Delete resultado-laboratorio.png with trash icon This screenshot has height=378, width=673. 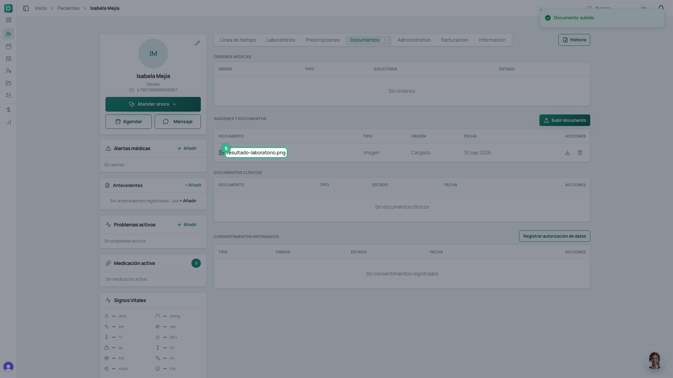click(x=580, y=153)
